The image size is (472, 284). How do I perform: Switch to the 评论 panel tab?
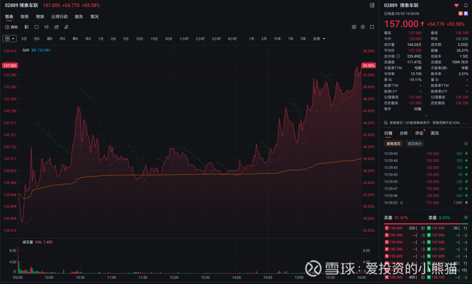click(419, 133)
